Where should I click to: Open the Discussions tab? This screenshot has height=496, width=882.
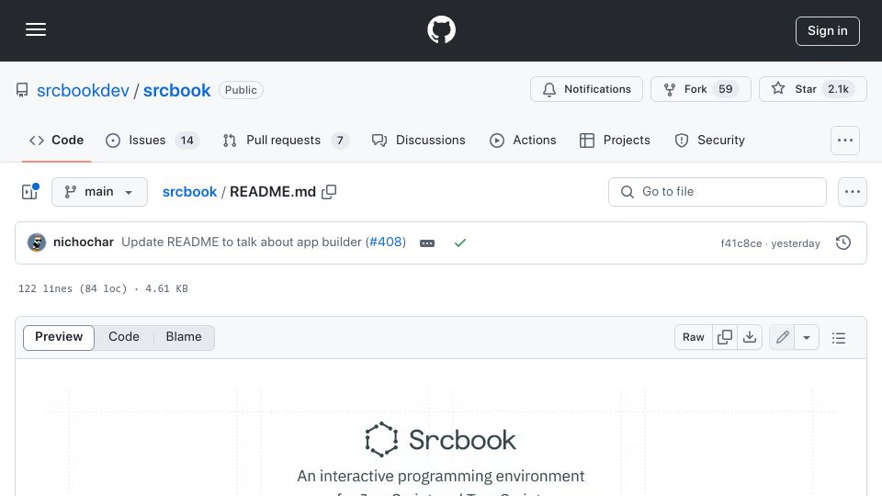pyautogui.click(x=419, y=140)
